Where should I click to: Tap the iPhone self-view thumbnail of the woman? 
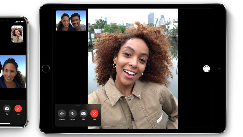click(x=17, y=34)
